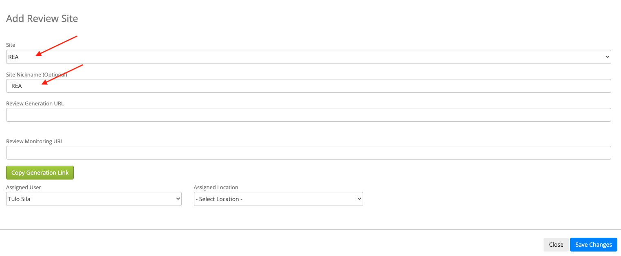The width and height of the screenshot is (621, 256).
Task: Dismiss the dialog with the Close button
Action: pos(556,245)
